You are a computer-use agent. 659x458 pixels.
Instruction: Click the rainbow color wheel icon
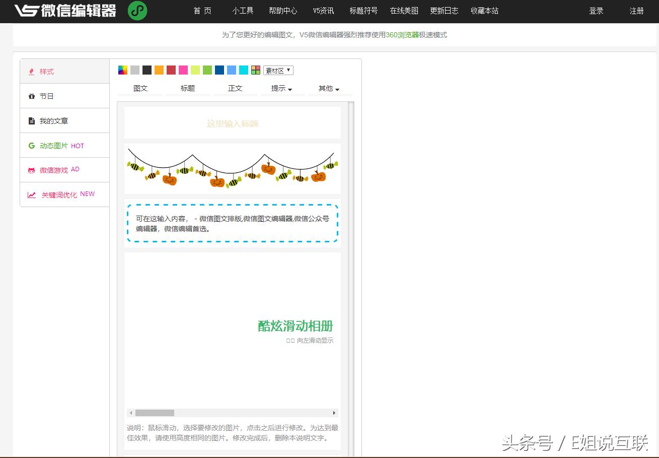[122, 70]
